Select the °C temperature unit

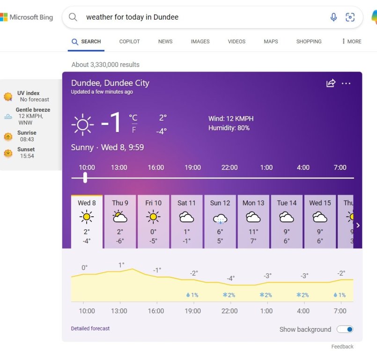click(133, 118)
